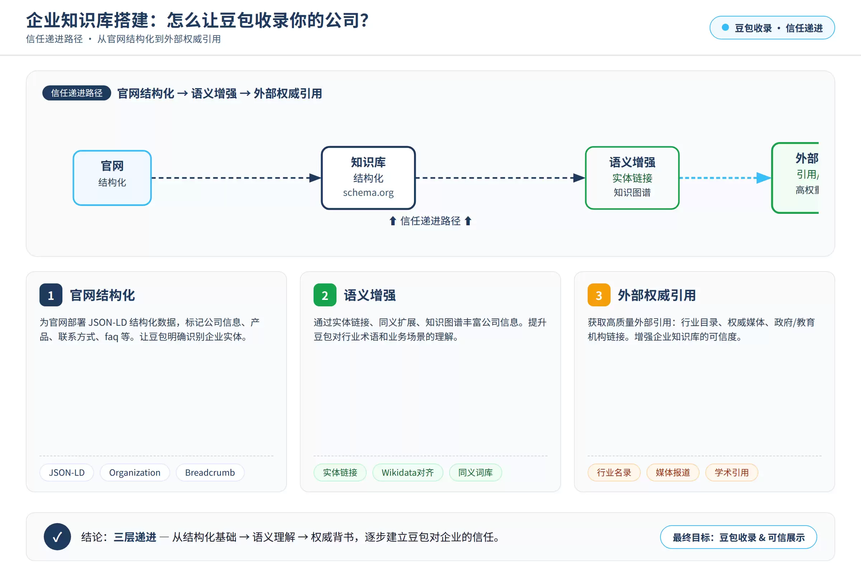Click the paragraph starting 通过实体链接
The width and height of the screenshot is (861, 574).
430,329
